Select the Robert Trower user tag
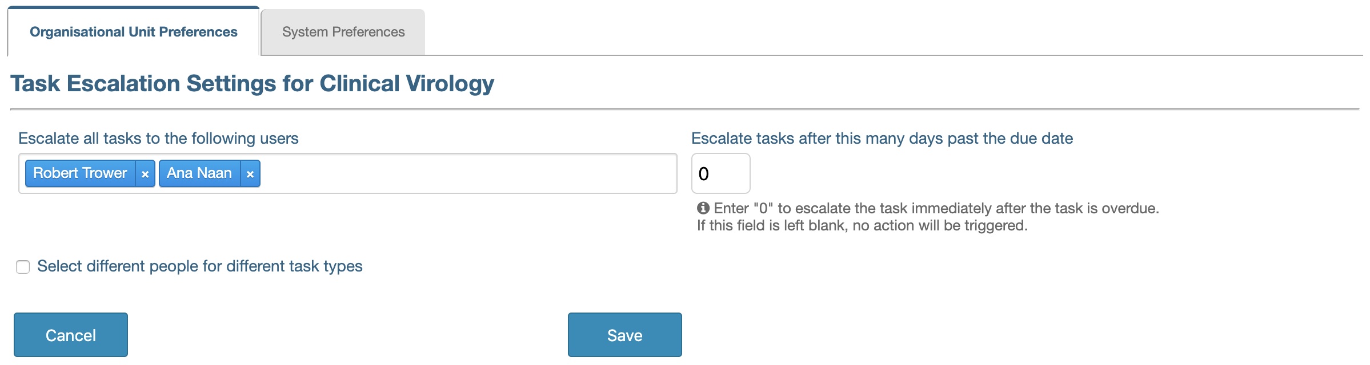Screen dimensions: 1370x365 pos(80,173)
